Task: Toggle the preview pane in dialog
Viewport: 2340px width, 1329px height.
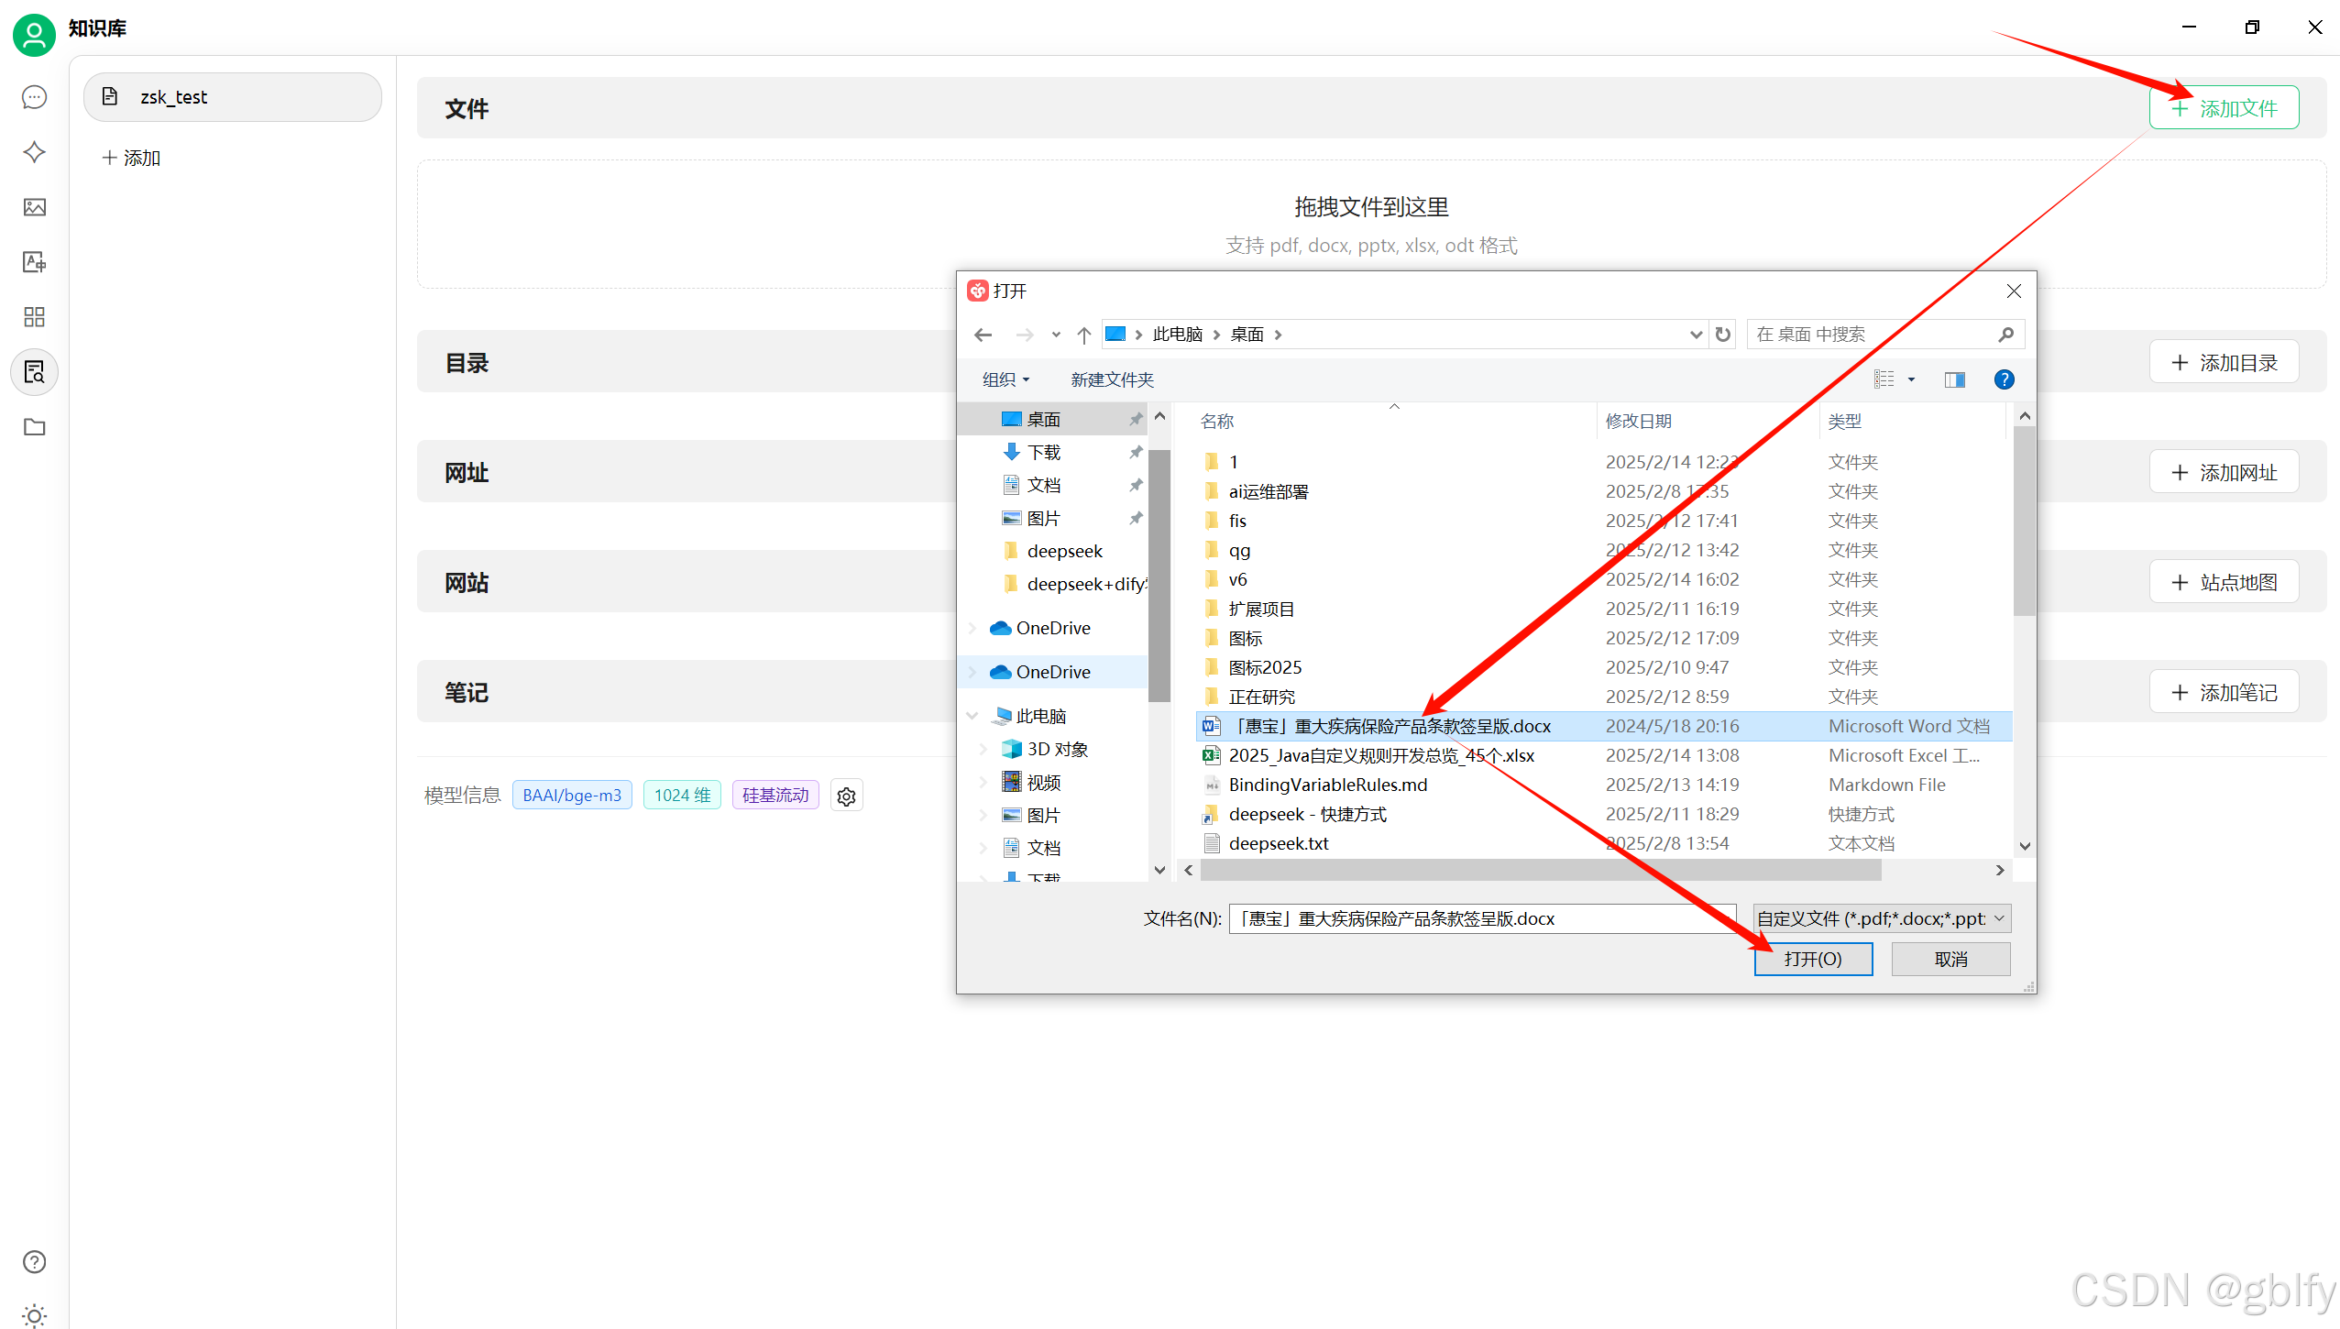Action: pyautogui.click(x=1954, y=379)
